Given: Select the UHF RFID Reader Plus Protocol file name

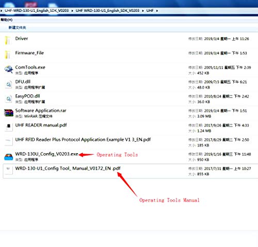Looking at the screenshot, I should click(83, 140).
